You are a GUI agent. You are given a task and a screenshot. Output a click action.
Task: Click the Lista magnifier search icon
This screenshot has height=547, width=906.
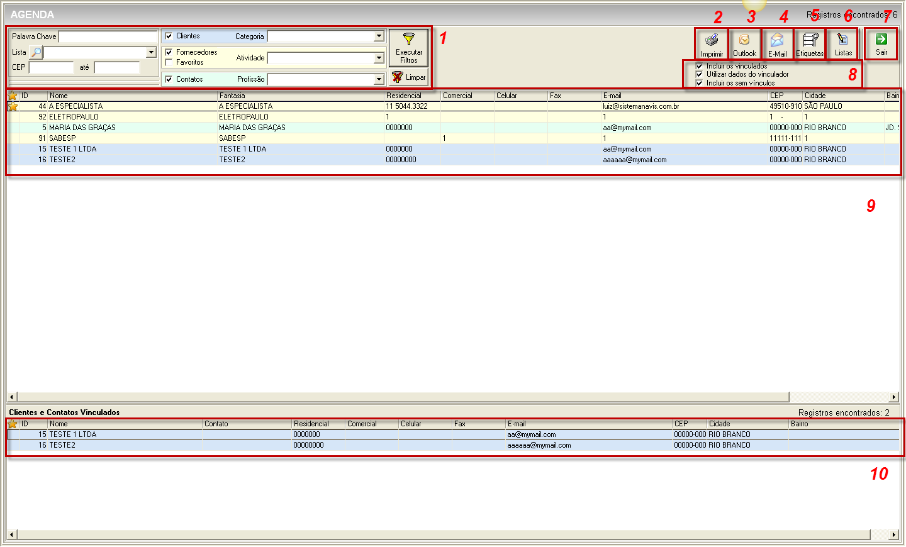36,52
